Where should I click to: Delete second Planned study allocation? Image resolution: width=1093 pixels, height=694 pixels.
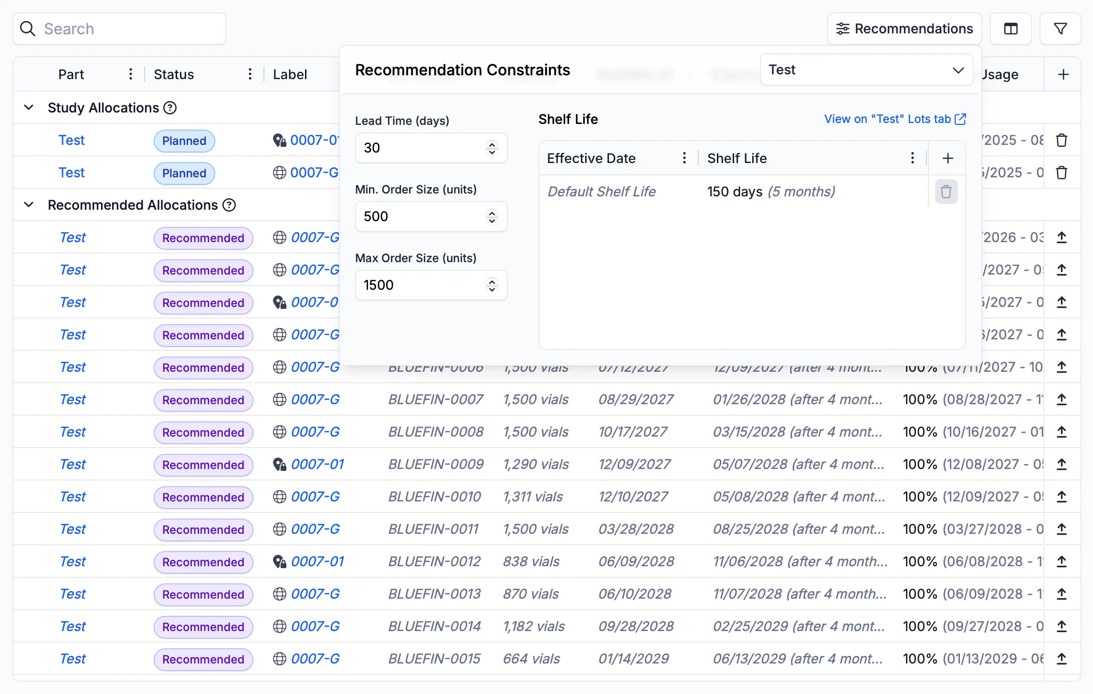(1061, 173)
